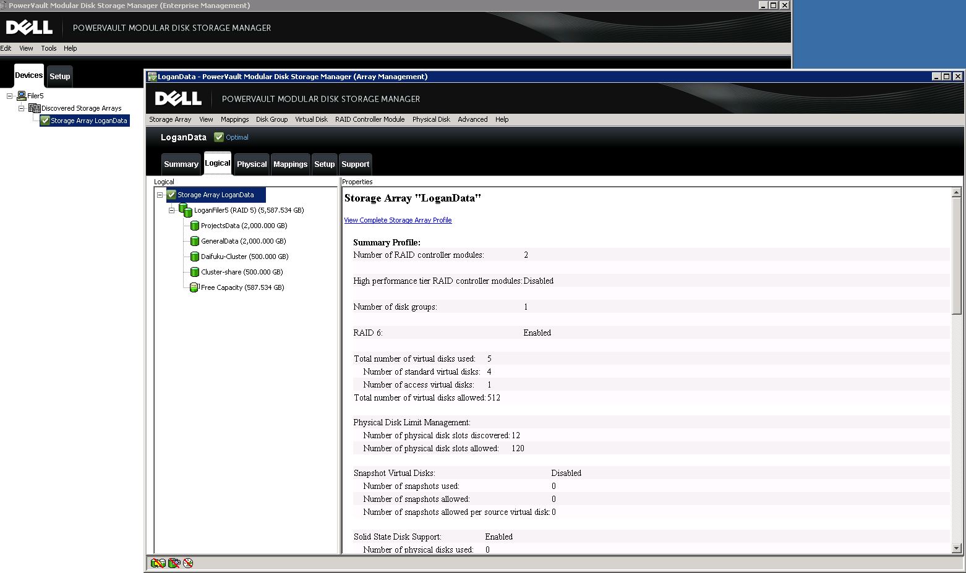Viewport: 966px width, 573px height.
Task: Open the Help menu in Array Management window
Action: click(x=502, y=119)
